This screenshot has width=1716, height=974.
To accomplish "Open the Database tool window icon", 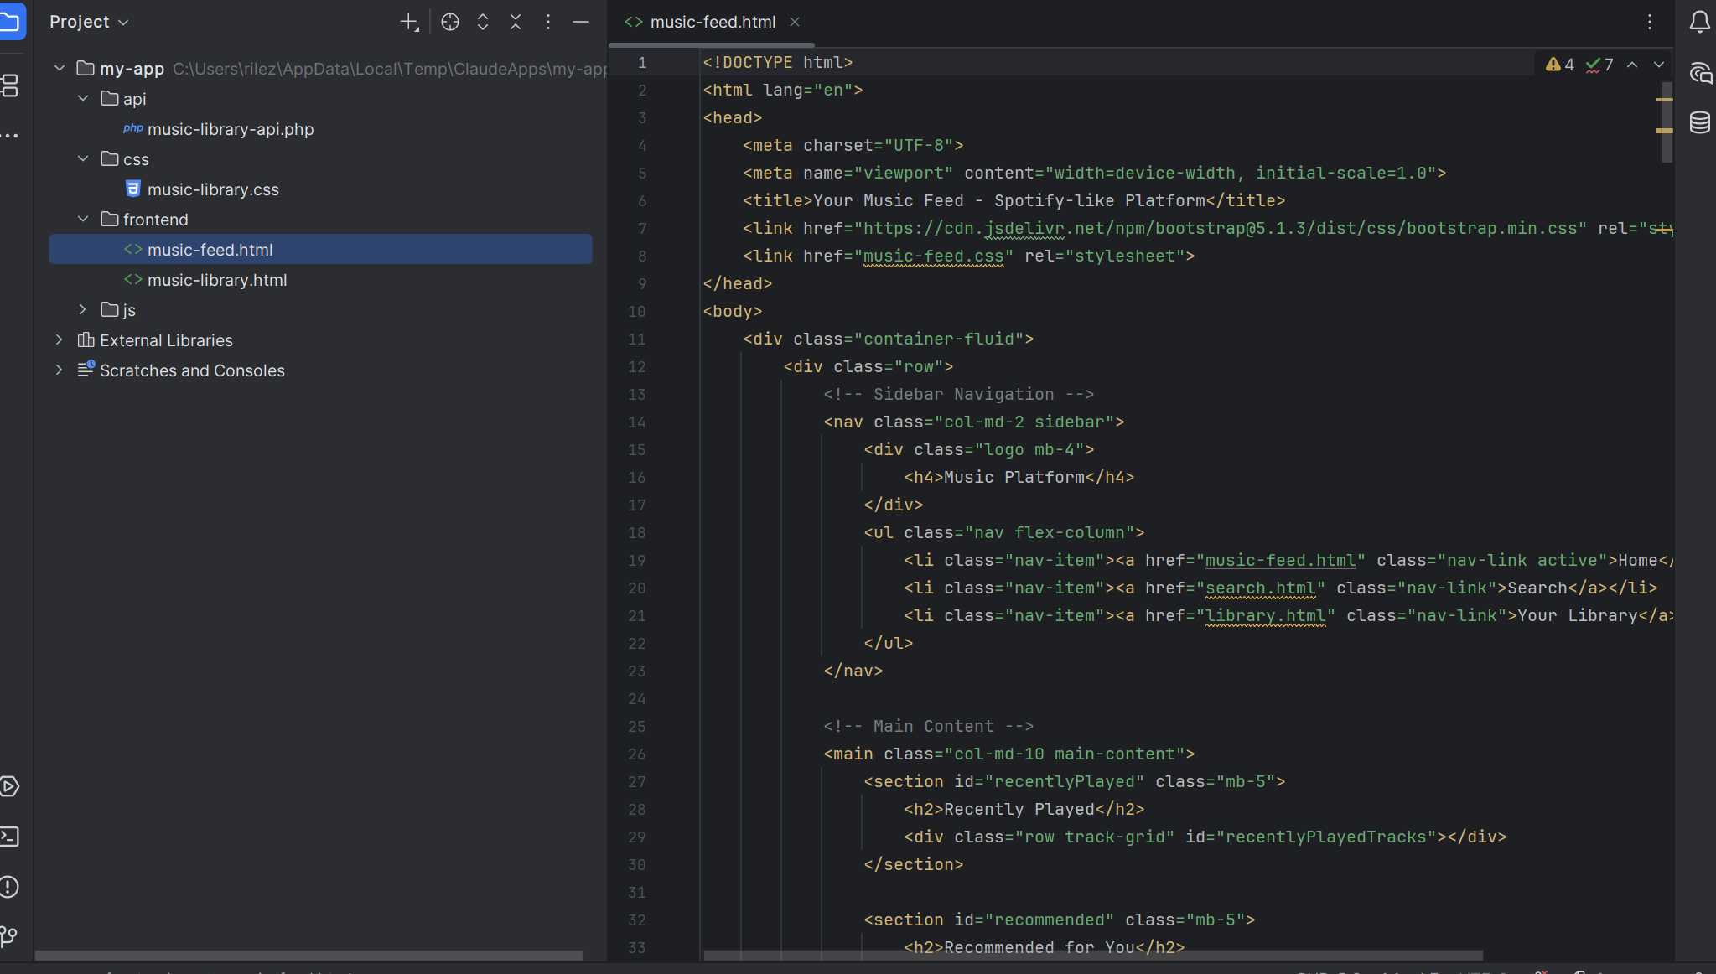I will (x=1699, y=122).
